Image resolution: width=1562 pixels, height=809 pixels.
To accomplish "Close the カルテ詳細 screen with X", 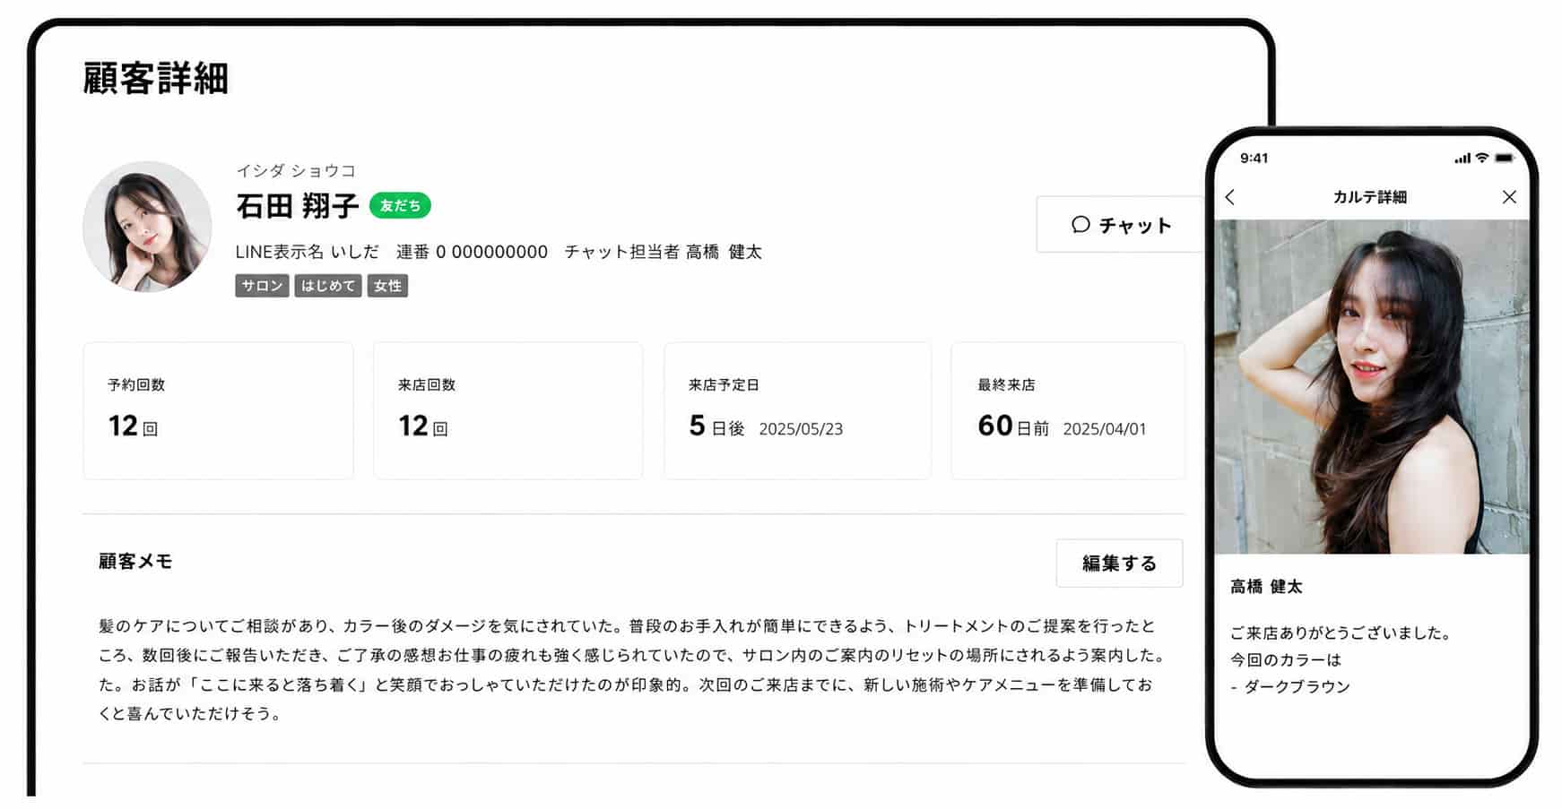I will 1509,197.
